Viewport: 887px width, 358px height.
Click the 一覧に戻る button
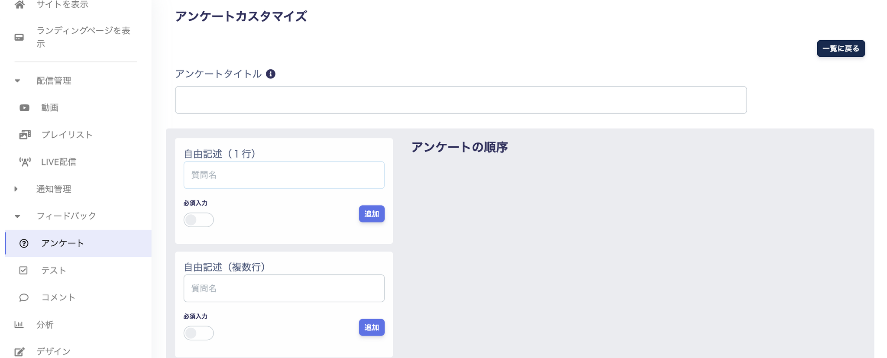pyautogui.click(x=841, y=48)
